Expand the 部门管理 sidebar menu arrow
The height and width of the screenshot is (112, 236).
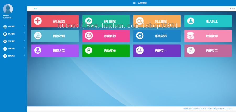tap(24, 33)
